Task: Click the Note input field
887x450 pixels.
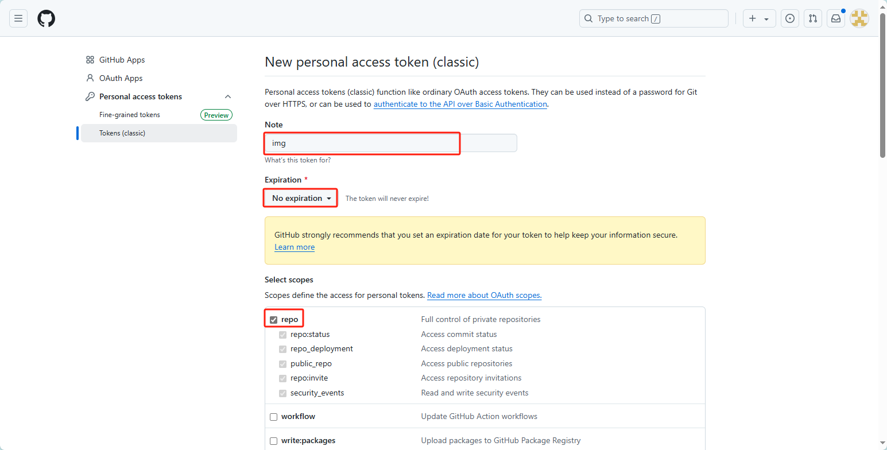Action: [391, 143]
